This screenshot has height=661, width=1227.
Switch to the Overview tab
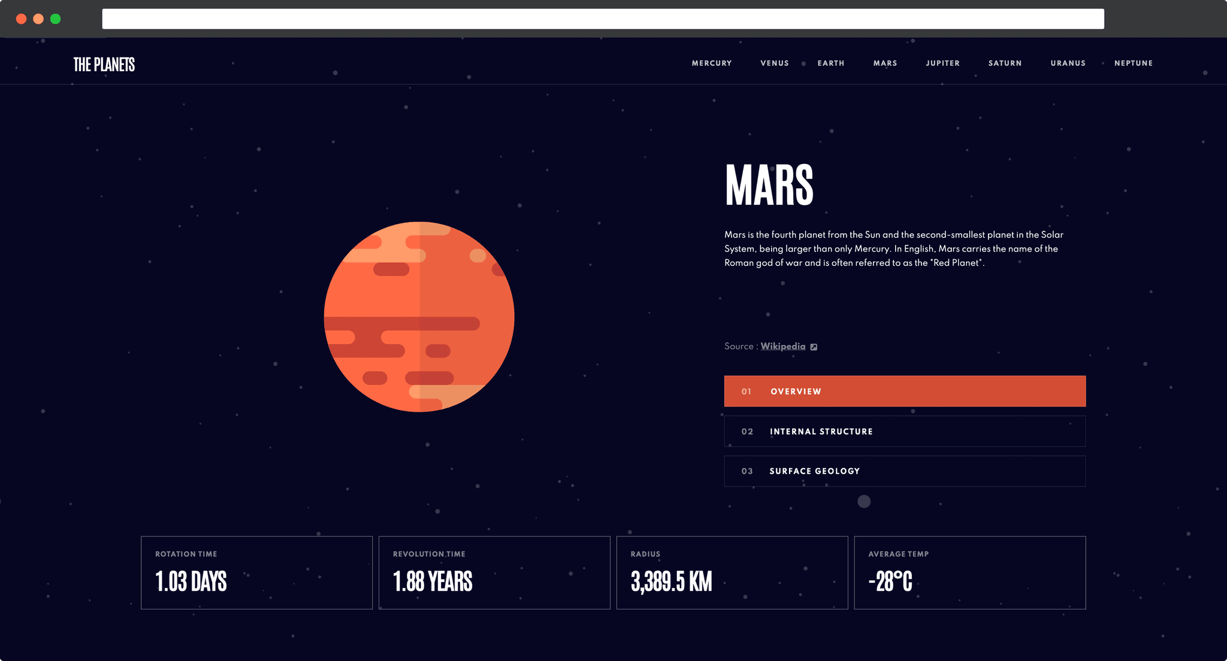point(905,391)
